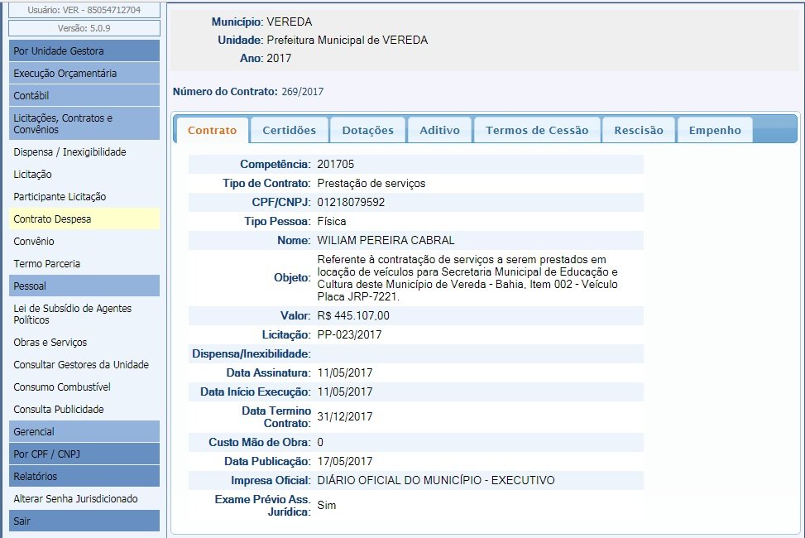This screenshot has height=538, width=805.
Task: Collapse Licitações, Contratos e Convênios section
Action: [84, 123]
